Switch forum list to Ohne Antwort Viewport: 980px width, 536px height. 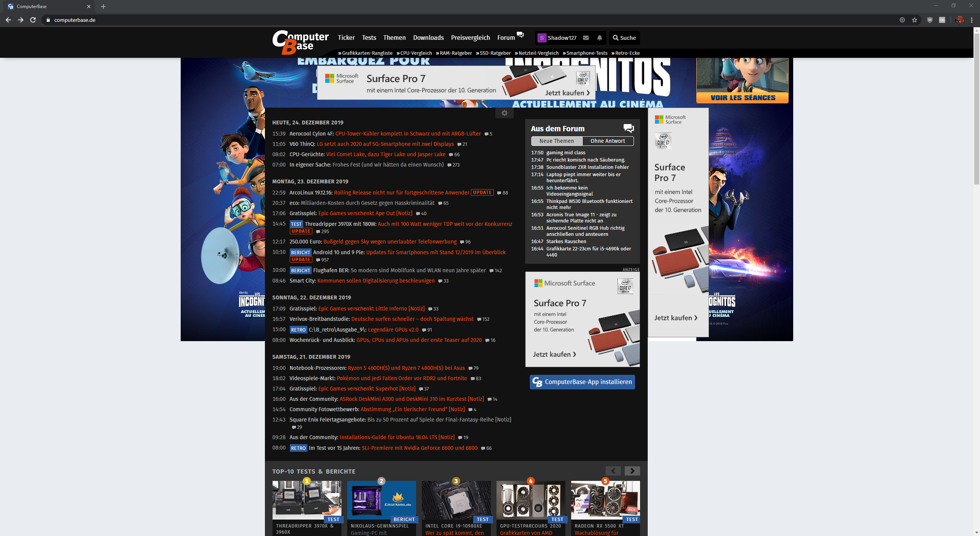point(608,141)
